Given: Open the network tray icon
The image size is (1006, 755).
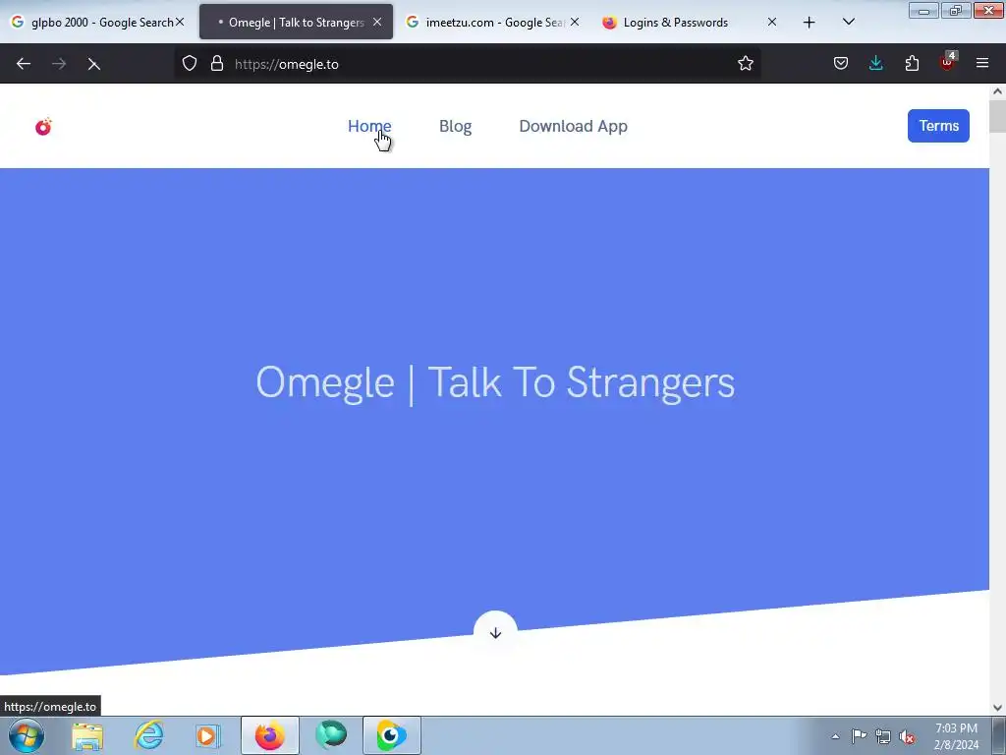Looking at the screenshot, I should 883,736.
